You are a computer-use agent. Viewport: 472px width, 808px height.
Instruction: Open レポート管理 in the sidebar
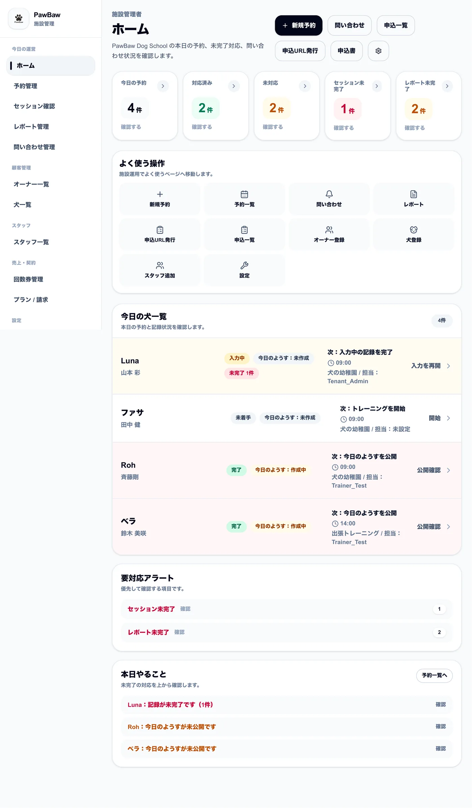(51, 127)
